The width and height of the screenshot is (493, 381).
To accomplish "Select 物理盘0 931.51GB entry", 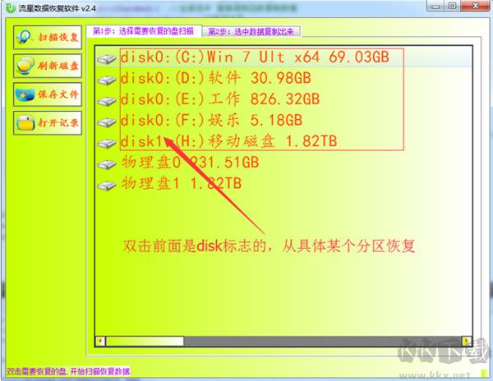I will tap(191, 163).
